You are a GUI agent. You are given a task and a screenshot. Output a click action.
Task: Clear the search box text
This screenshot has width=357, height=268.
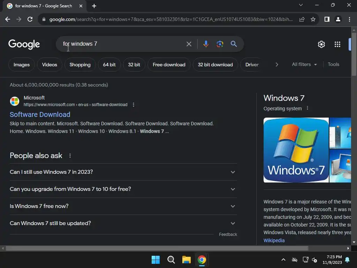pos(189,44)
